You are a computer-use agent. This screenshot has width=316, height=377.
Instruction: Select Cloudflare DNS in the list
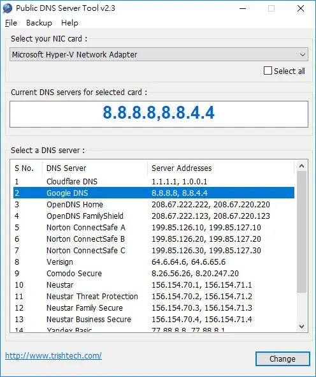coord(154,182)
